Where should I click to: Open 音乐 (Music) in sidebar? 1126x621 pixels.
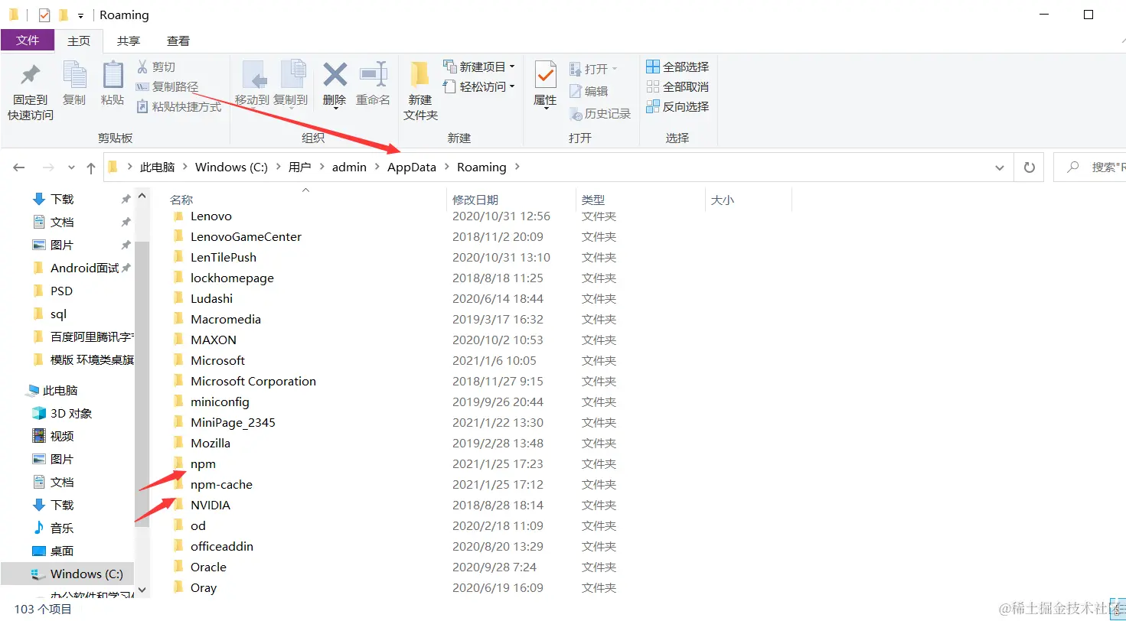(53, 528)
